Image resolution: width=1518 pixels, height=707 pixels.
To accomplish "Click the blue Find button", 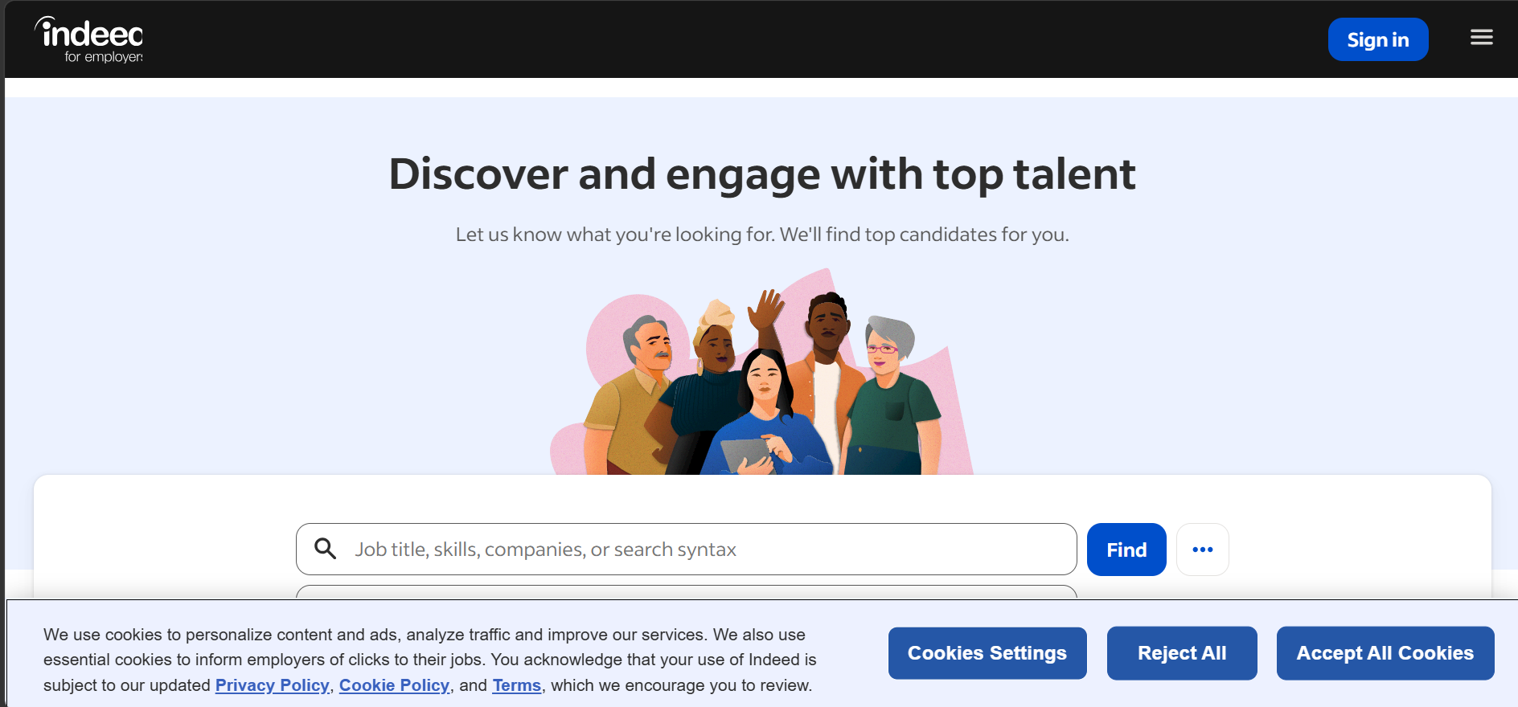I will tap(1126, 550).
